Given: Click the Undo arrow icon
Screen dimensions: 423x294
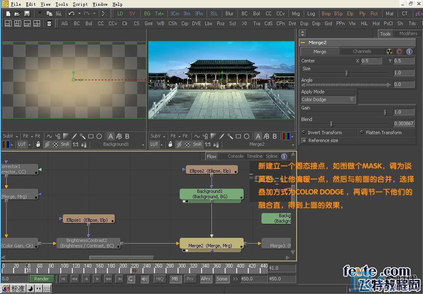Looking at the screenshot, I should point(71,14).
